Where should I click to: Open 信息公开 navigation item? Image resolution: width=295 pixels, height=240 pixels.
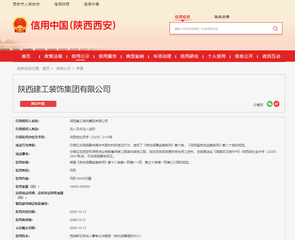point(244,56)
